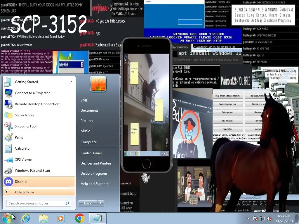Click the orange play button on video thumbnail
Viewport: 299px width, 224px height.
(x=190, y=126)
